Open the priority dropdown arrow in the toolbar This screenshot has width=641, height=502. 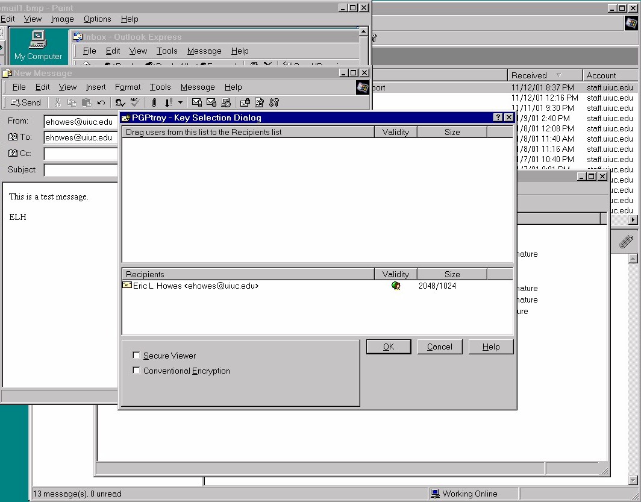(x=180, y=102)
